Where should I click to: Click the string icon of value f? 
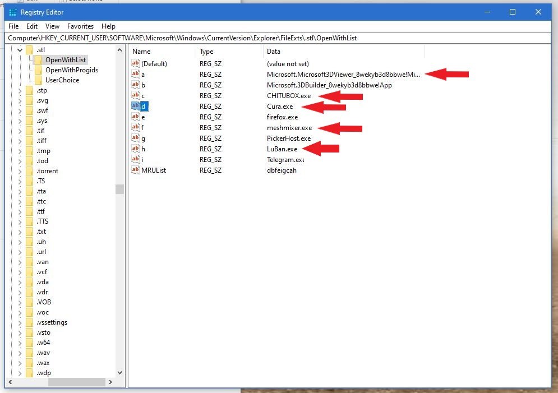(x=136, y=127)
